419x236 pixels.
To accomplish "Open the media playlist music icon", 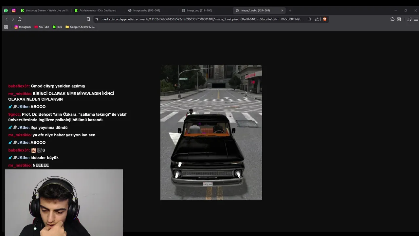I will 410,19.
